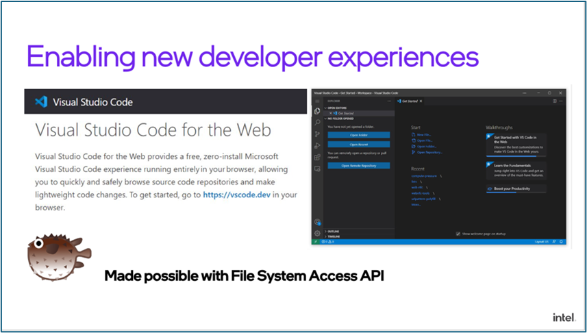Open the Manage gear icon
The image size is (587, 333).
tap(317, 234)
